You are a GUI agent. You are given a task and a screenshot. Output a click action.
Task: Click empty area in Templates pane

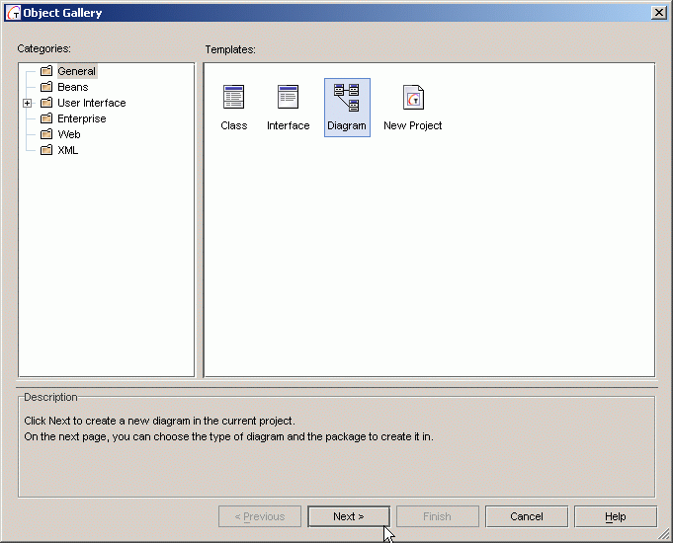pos(445,267)
